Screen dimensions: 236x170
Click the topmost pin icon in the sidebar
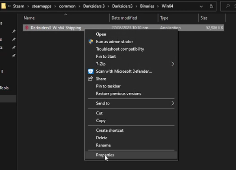coord(14,31)
